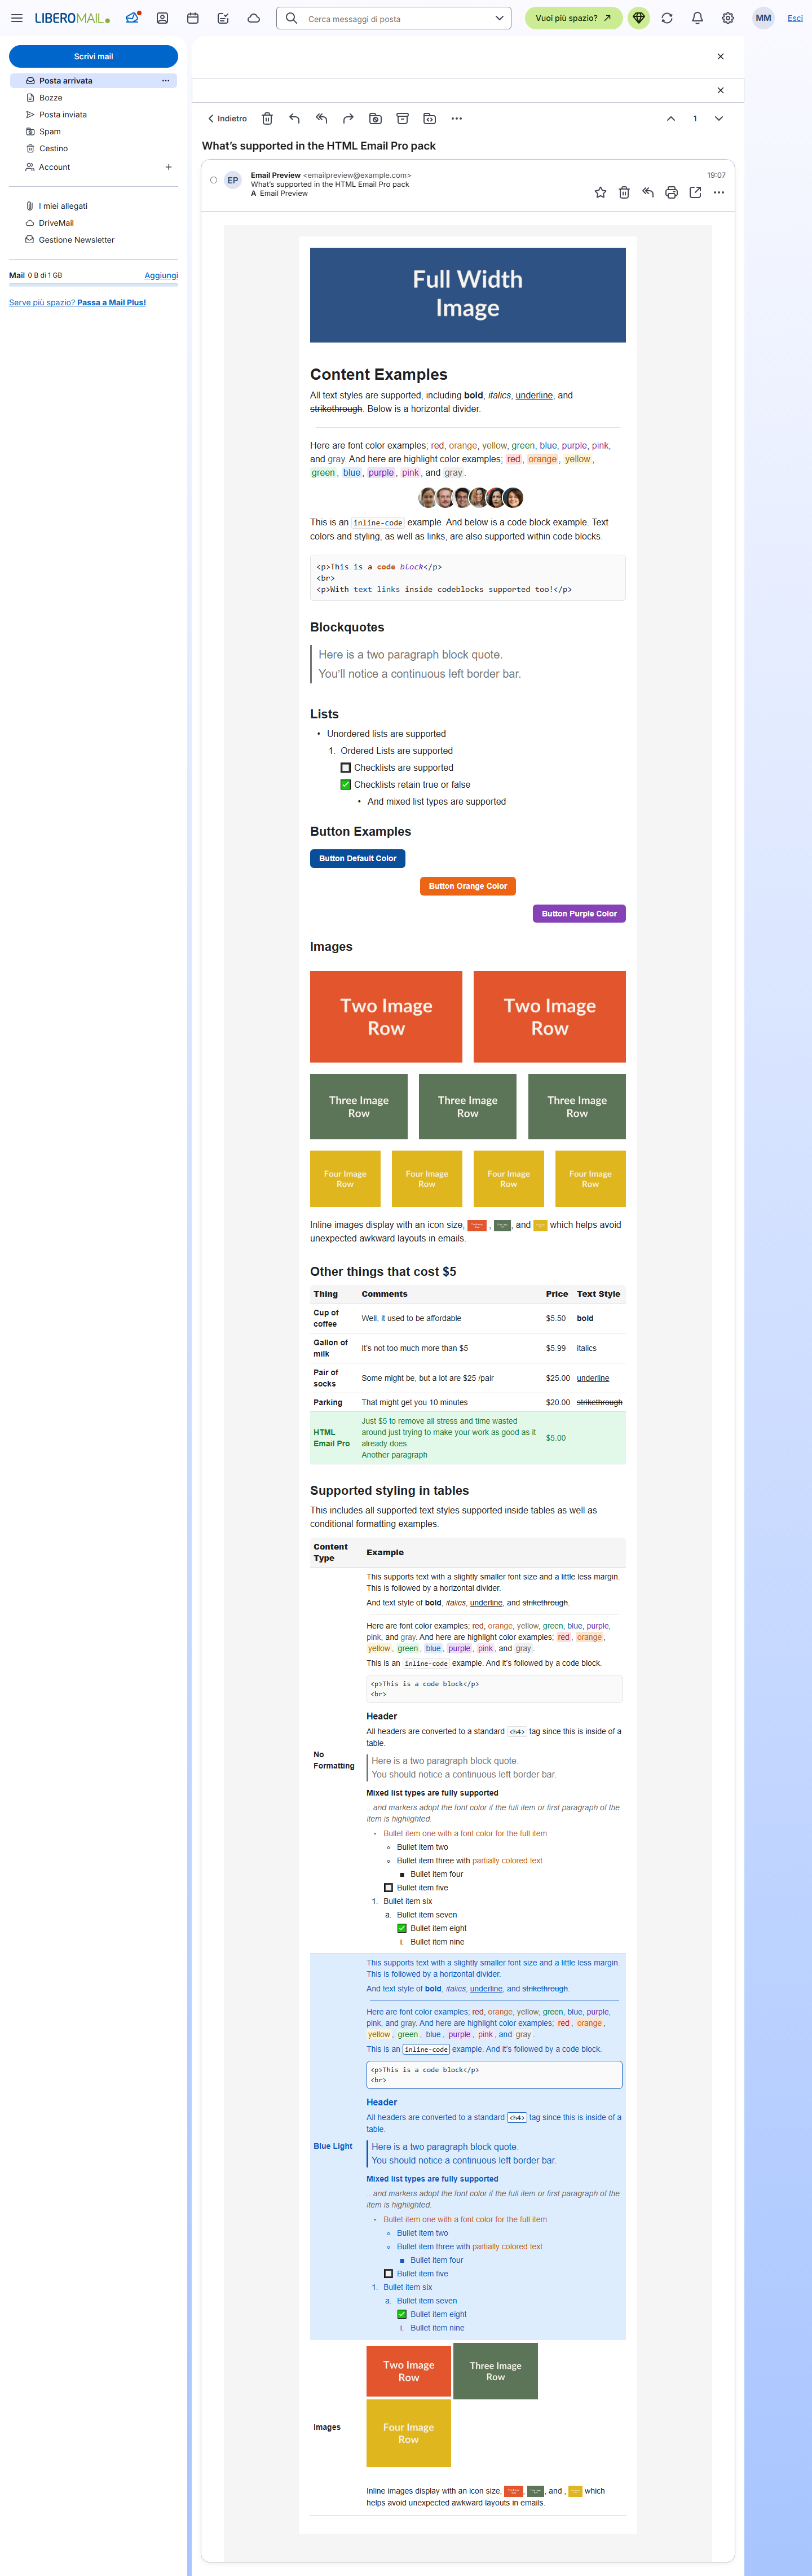The image size is (812, 2576).
Task: Open the MM user avatar menu
Action: (x=763, y=18)
